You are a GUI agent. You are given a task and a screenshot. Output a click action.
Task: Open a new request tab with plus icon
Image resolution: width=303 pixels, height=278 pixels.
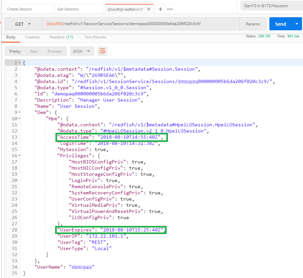coord(160,9)
